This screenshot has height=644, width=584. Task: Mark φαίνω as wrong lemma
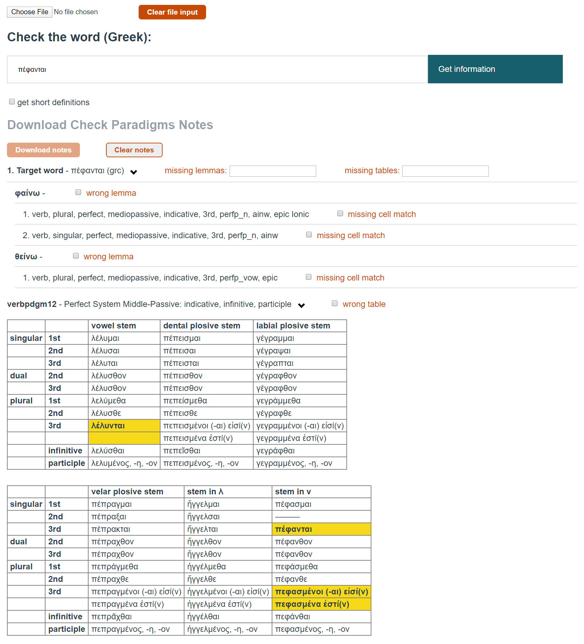coord(78,192)
